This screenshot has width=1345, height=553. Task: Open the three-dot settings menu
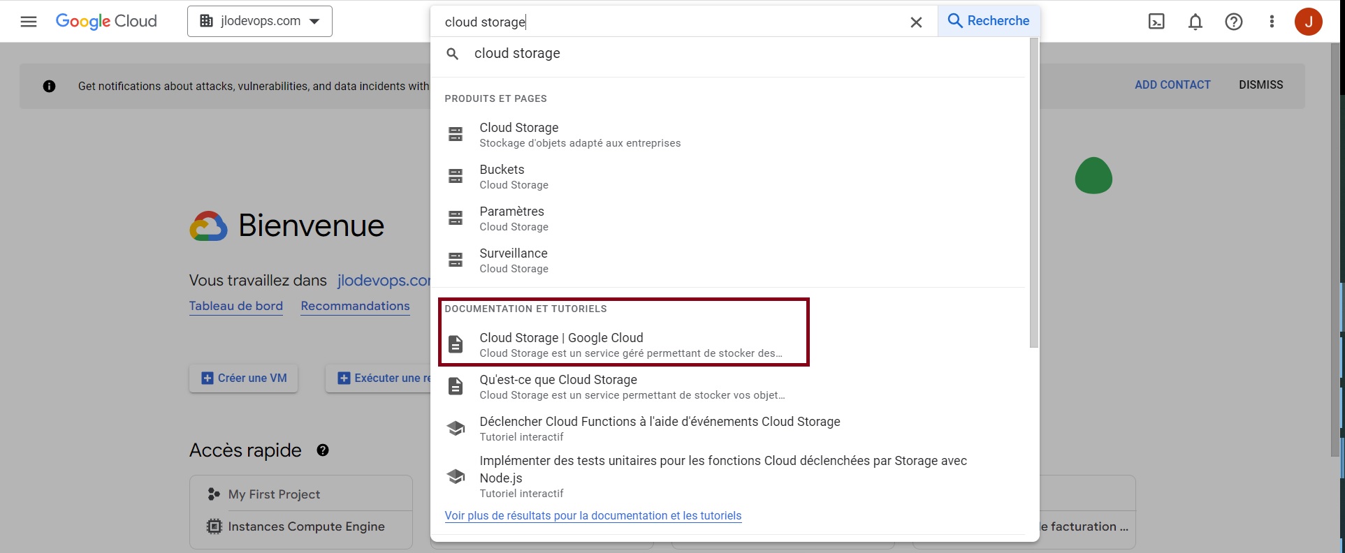click(x=1272, y=22)
